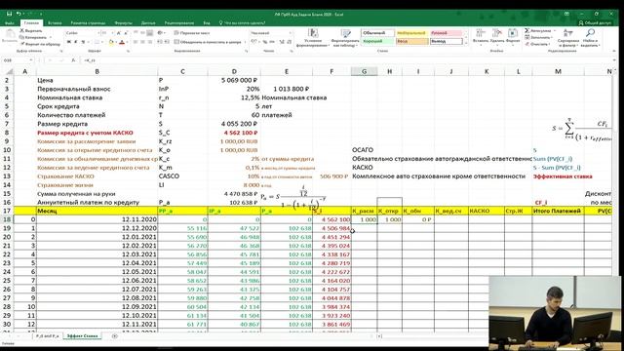Select column G header
This screenshot has height=351, width=624.
point(364,71)
